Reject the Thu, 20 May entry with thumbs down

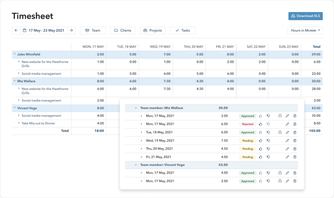click(x=268, y=149)
